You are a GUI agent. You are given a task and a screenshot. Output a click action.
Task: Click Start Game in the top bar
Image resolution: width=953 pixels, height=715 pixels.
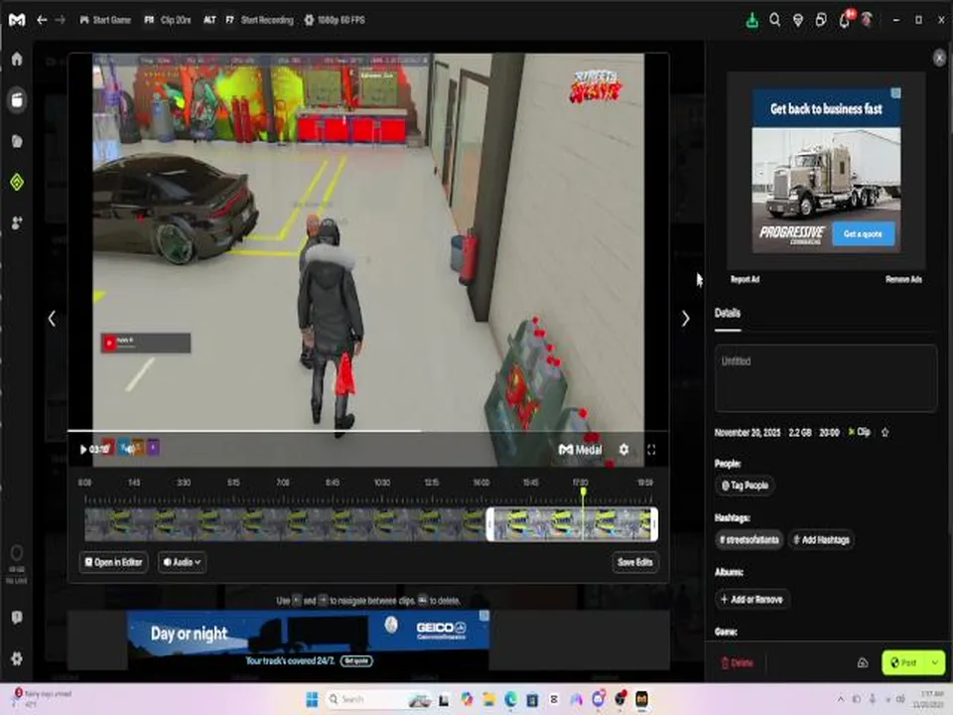(x=105, y=20)
